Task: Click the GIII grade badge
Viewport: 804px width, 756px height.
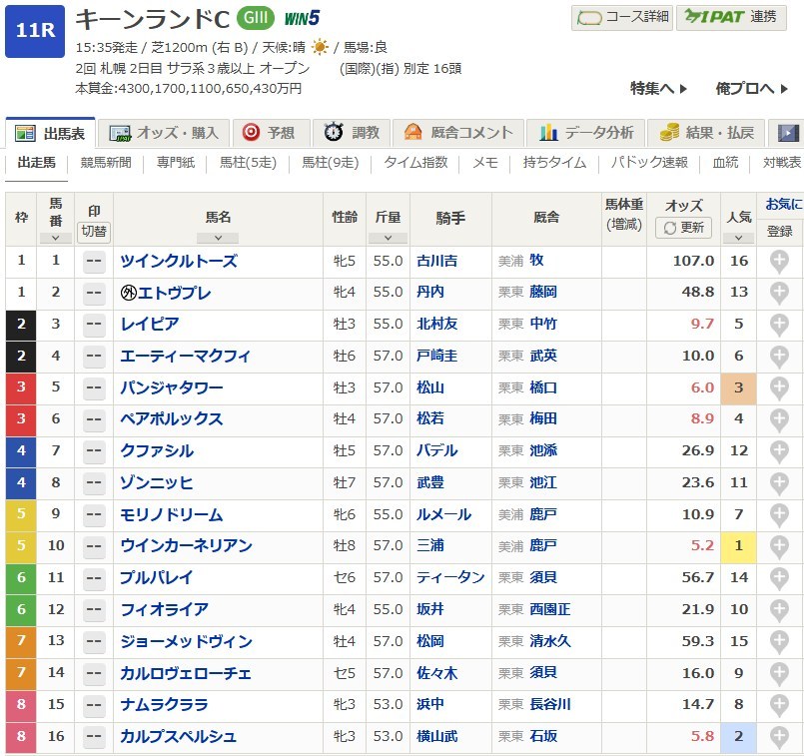Action: click(256, 18)
